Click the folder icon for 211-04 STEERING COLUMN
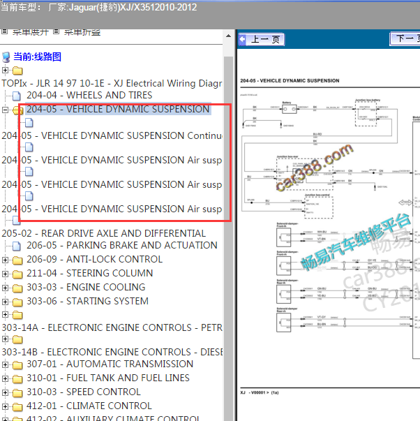 click(17, 274)
